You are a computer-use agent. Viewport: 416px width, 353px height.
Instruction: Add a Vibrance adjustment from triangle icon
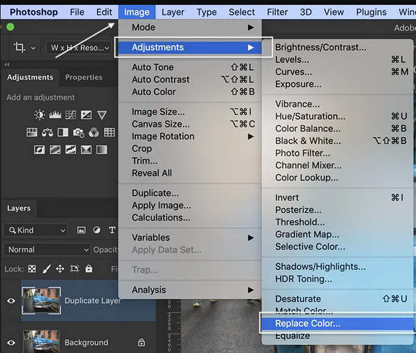pyautogui.click(x=102, y=115)
